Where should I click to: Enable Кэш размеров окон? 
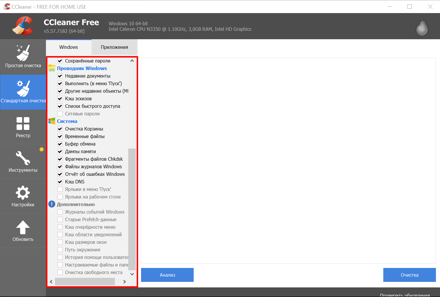pyautogui.click(x=60, y=242)
